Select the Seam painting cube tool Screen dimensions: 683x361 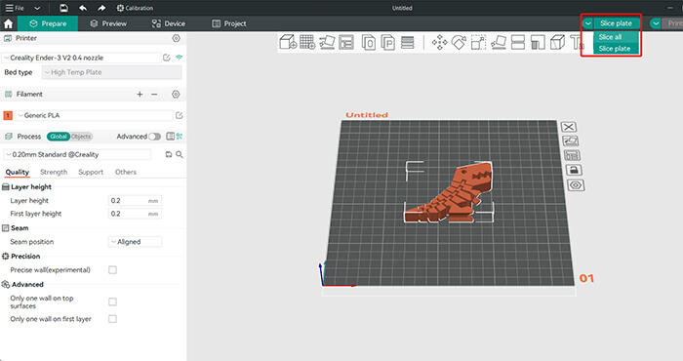pyautogui.click(x=557, y=42)
